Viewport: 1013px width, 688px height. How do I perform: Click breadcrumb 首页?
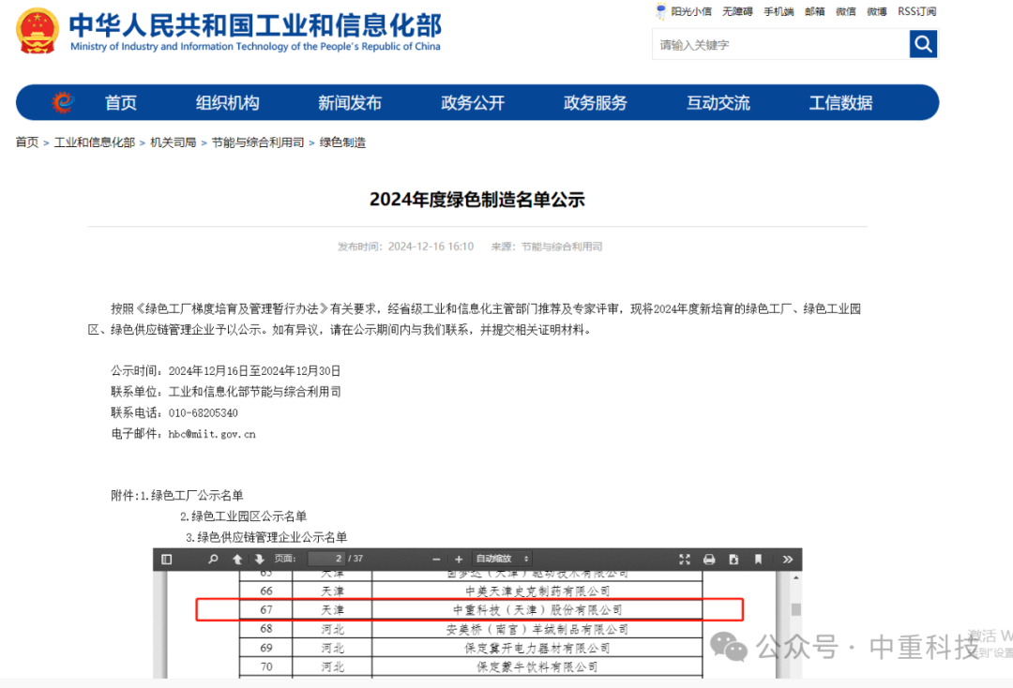pos(27,142)
